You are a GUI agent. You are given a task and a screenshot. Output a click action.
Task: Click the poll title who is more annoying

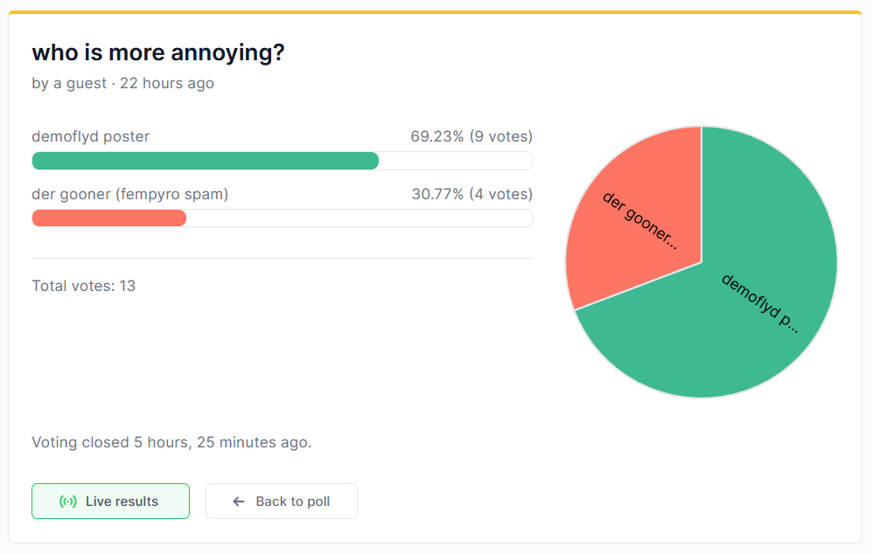[x=158, y=52]
